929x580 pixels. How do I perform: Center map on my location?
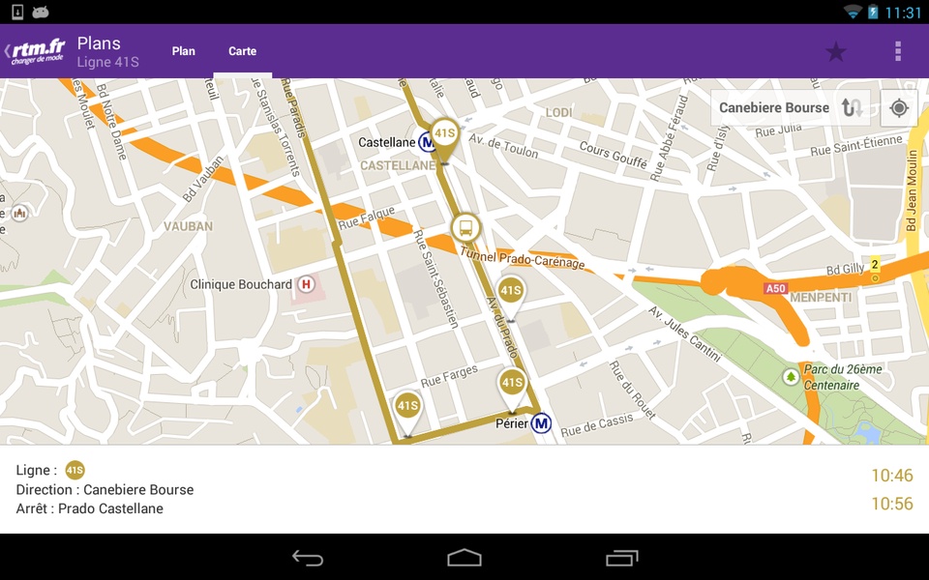899,107
